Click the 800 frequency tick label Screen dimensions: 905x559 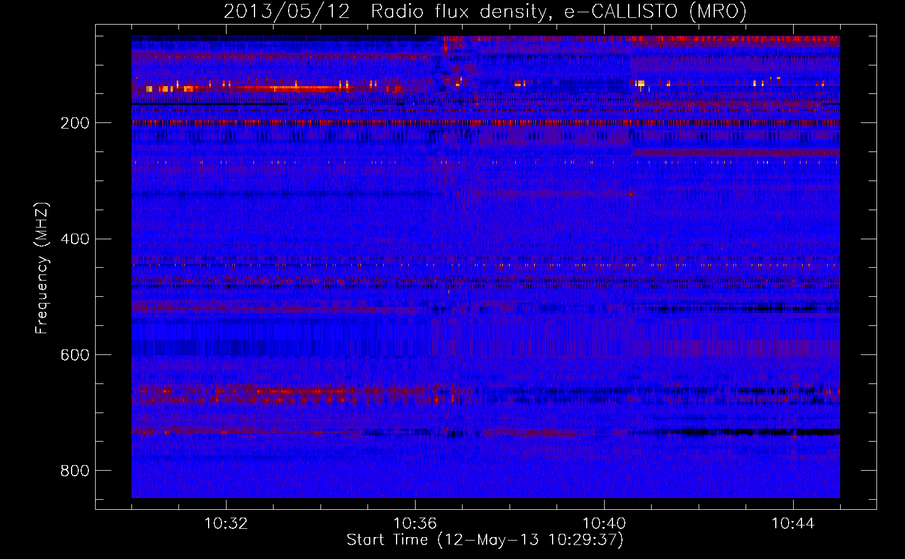click(75, 471)
